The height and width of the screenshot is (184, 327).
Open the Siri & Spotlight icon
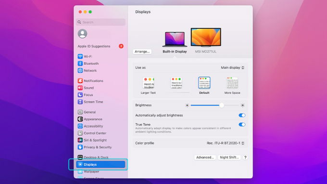tap(80, 140)
